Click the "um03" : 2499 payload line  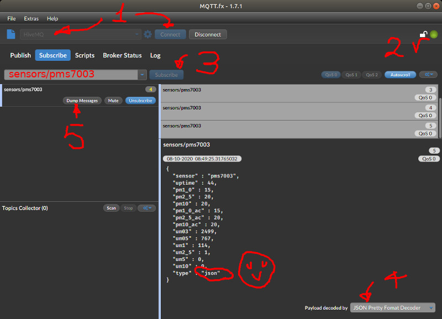[194, 232]
